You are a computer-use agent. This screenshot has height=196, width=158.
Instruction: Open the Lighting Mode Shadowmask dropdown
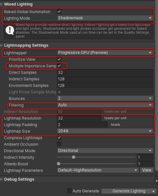[105, 18]
